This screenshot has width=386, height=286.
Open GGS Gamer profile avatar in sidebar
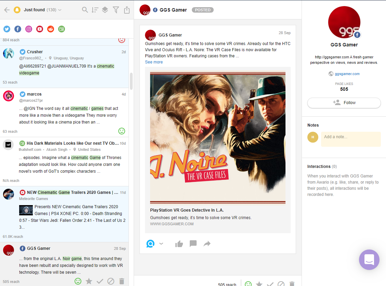coord(344,22)
